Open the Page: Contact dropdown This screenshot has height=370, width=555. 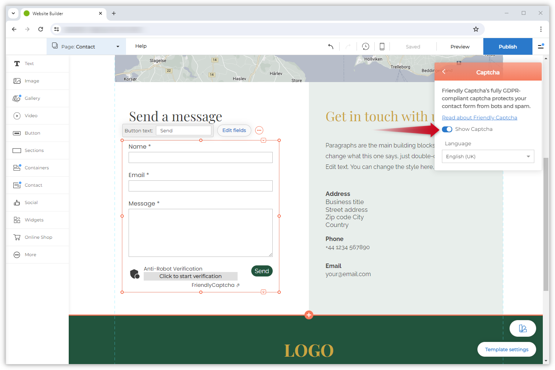86,47
